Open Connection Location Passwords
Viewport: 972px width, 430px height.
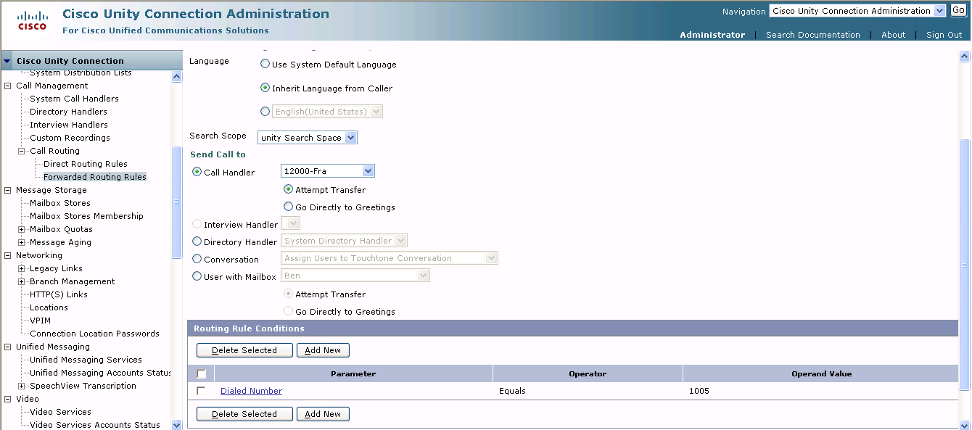pyautogui.click(x=94, y=334)
